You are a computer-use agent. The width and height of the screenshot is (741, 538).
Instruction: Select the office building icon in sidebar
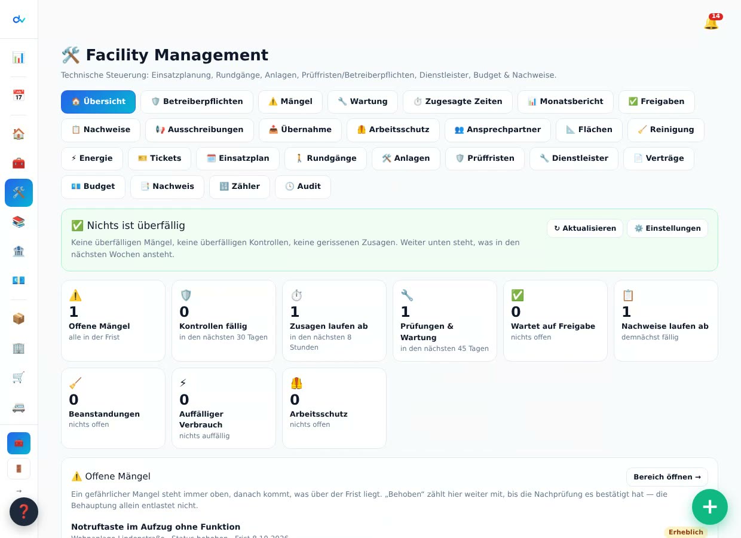[19, 348]
